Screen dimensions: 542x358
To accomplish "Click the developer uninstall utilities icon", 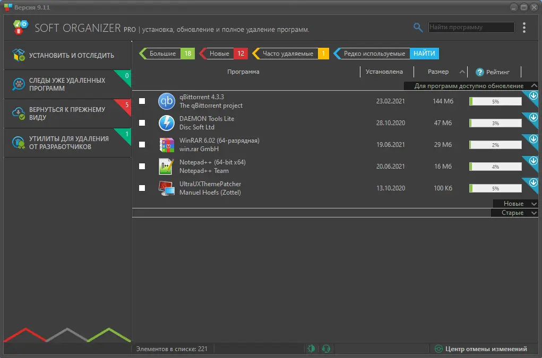I will tap(19, 142).
